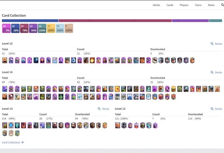This screenshot has height=153, width=224.
Task: Select the first Fire Spirit card in Level 15
Action: click(5, 60)
